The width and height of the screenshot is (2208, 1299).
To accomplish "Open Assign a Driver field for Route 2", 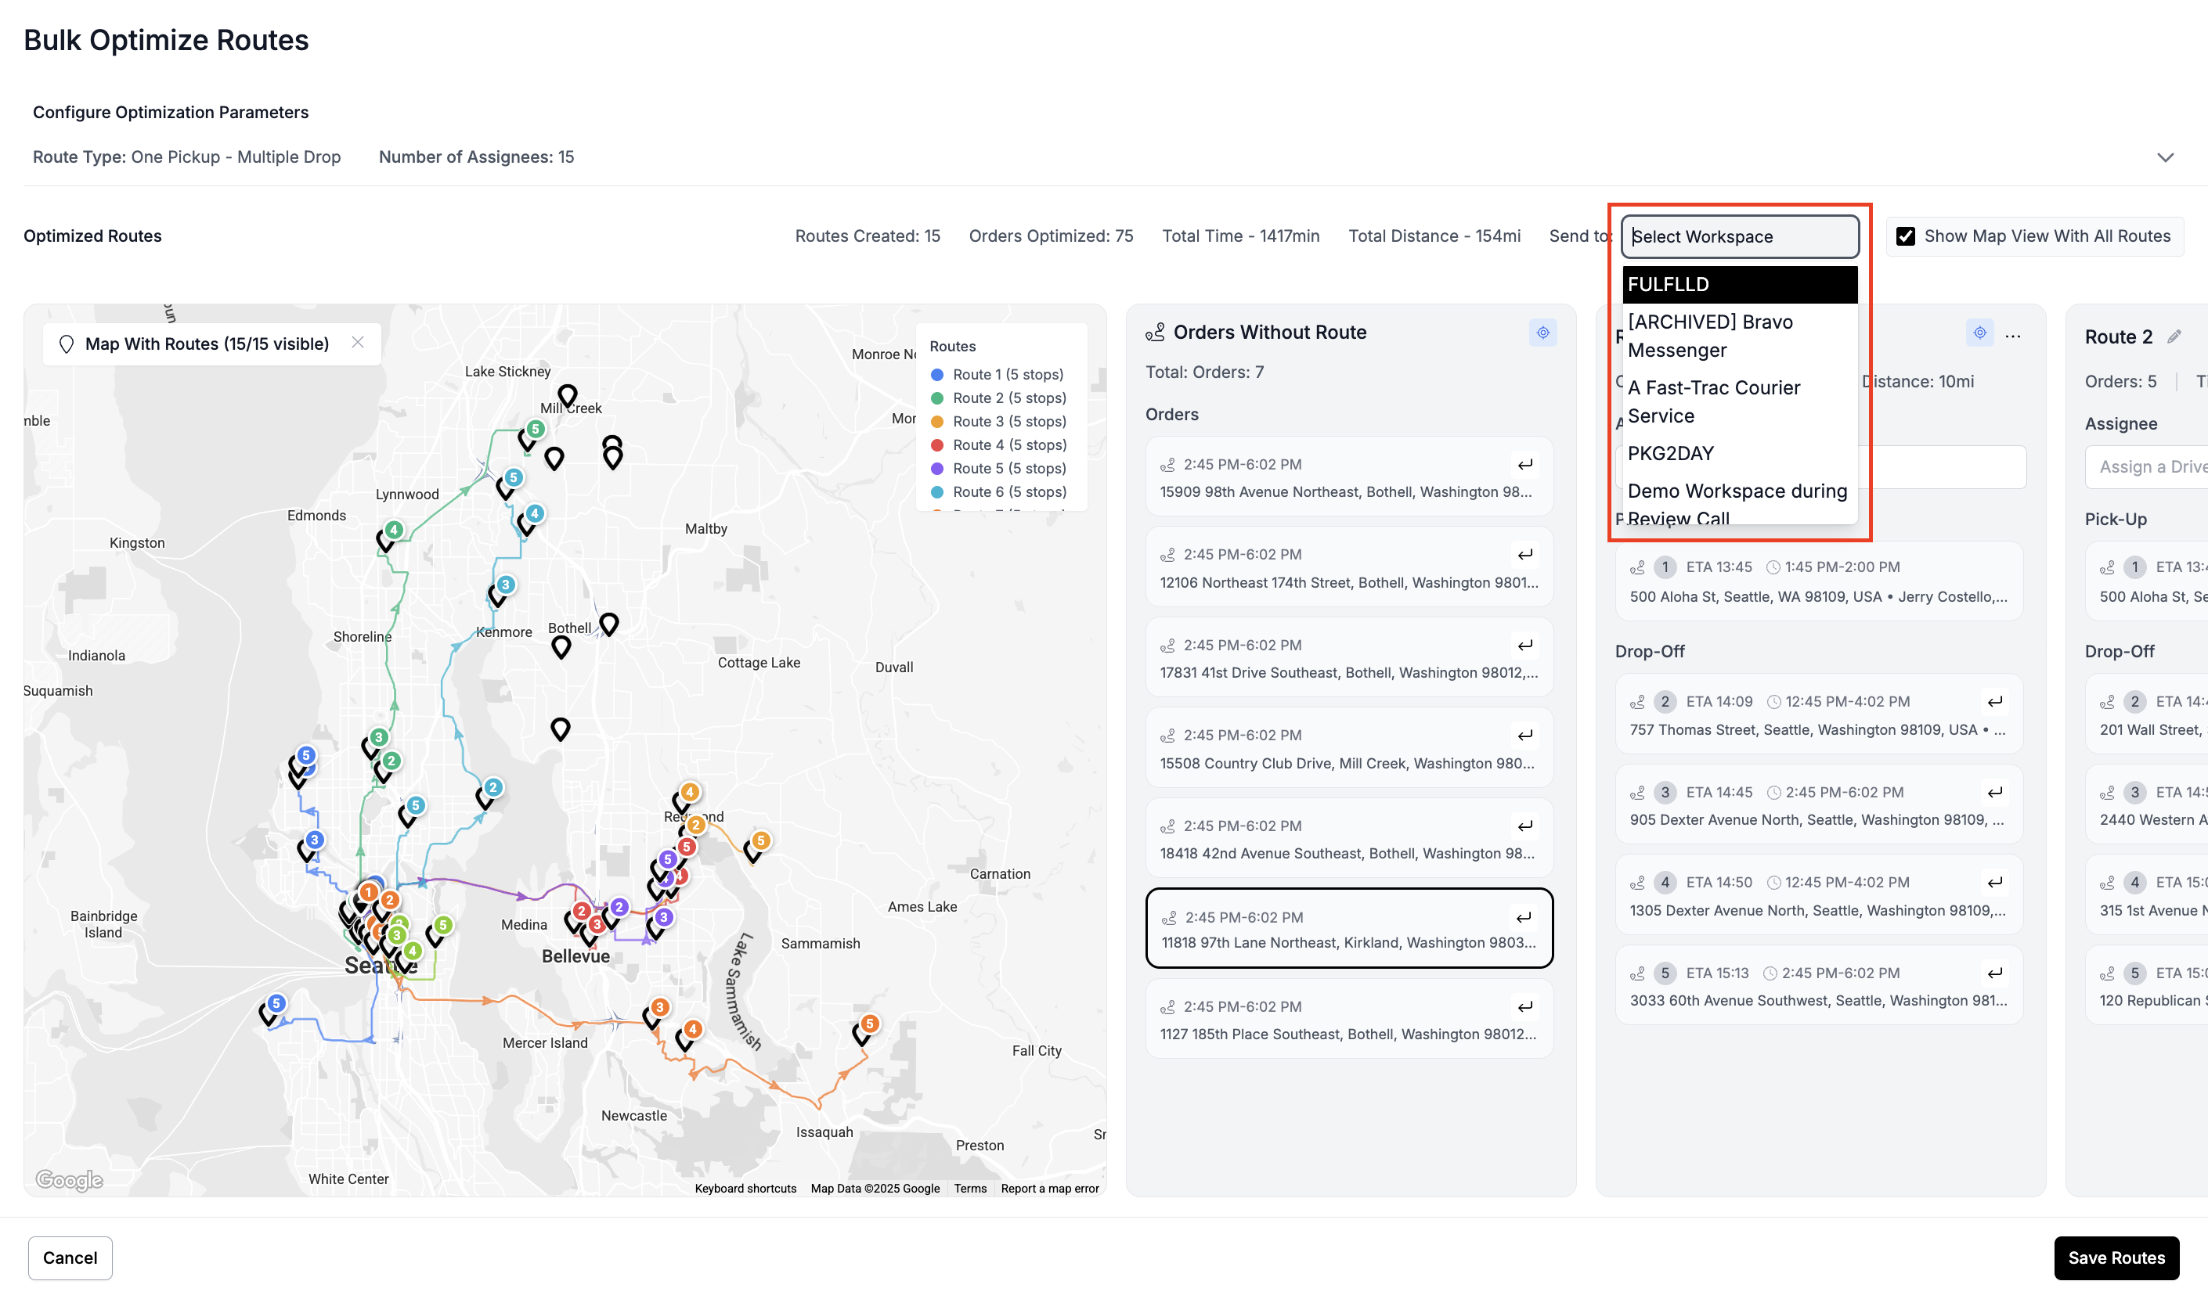I will 2151,467.
